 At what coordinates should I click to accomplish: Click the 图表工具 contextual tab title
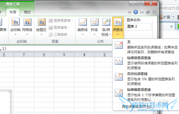[13, 4]
